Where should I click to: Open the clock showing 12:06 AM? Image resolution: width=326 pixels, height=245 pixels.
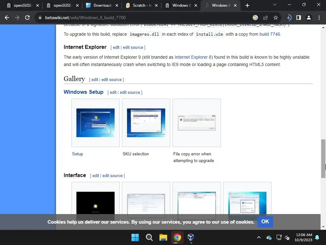click(303, 237)
